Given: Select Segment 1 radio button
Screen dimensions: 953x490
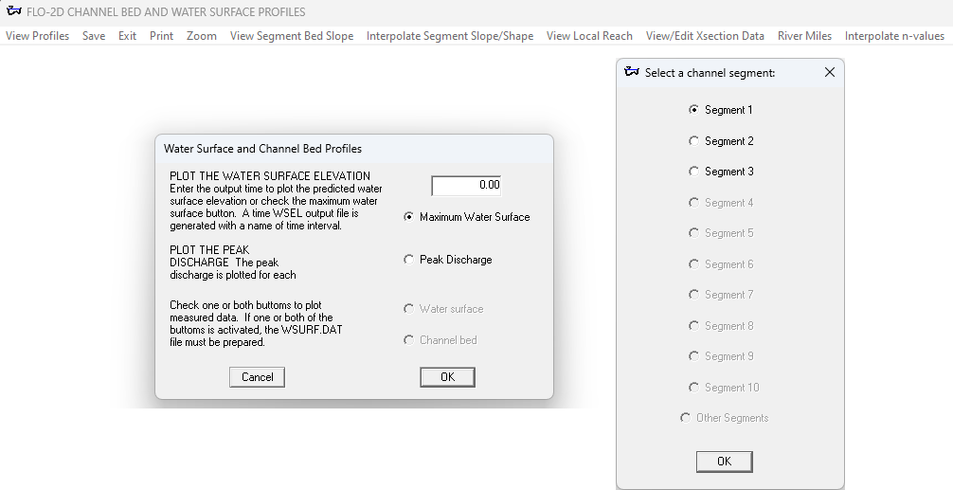Looking at the screenshot, I should (x=694, y=110).
